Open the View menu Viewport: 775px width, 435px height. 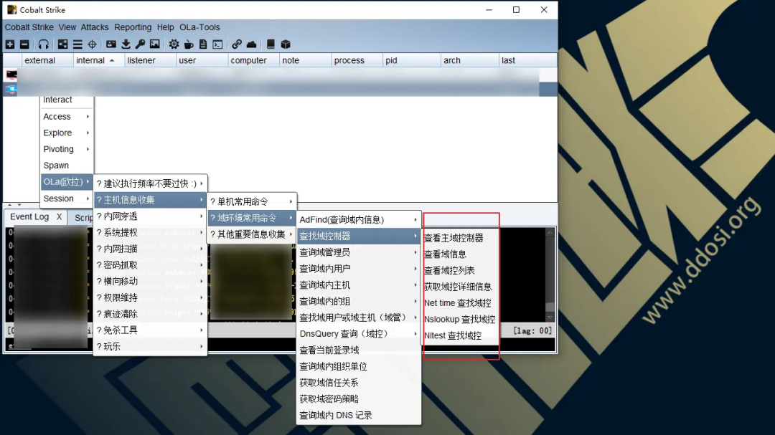[x=67, y=27]
